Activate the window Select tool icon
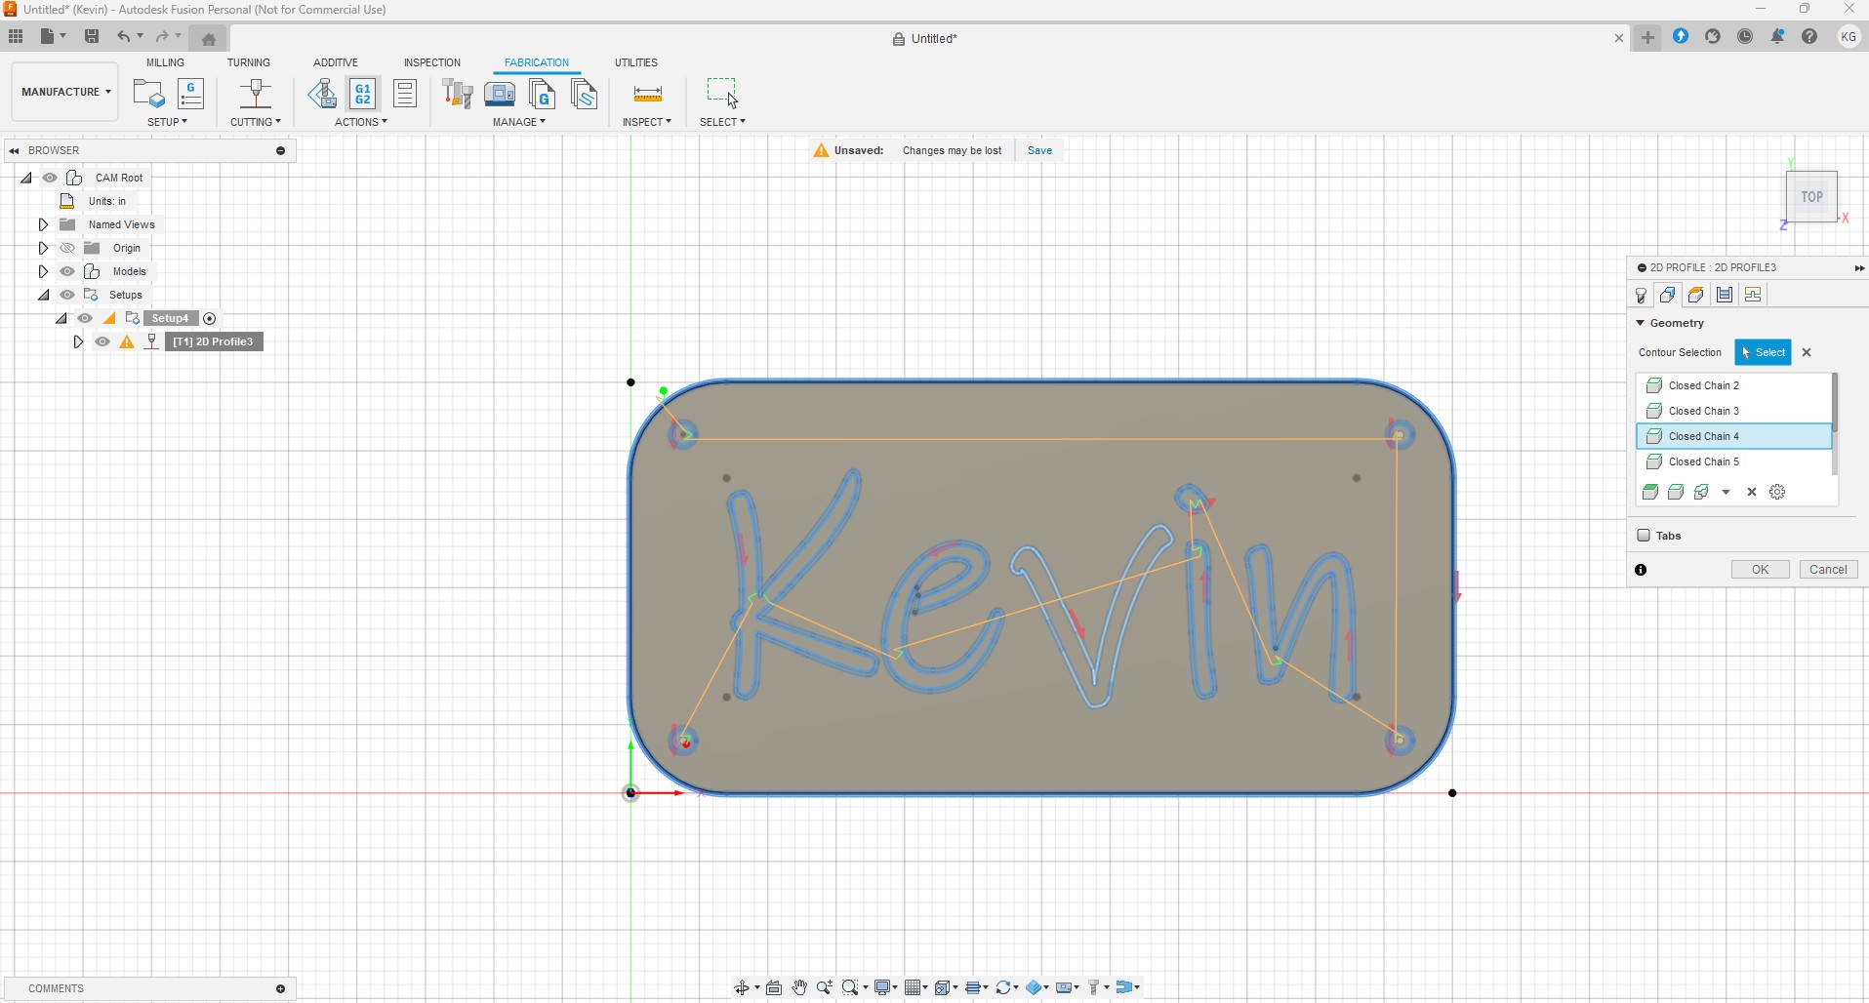The image size is (1869, 1003). pyautogui.click(x=722, y=93)
